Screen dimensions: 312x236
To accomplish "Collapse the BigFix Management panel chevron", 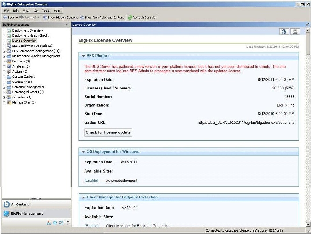I will coord(67,25).
